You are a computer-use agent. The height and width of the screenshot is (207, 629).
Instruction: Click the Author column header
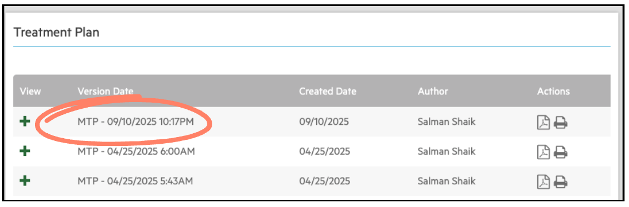(433, 91)
